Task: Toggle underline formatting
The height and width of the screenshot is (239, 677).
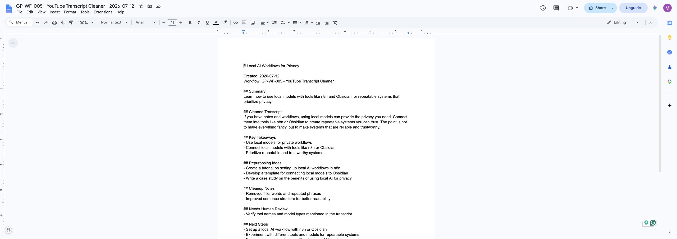Action: point(207,23)
